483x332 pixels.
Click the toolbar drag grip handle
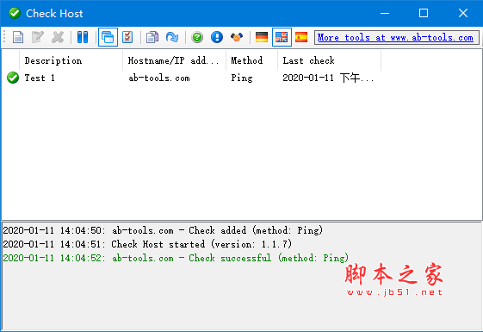point(4,37)
